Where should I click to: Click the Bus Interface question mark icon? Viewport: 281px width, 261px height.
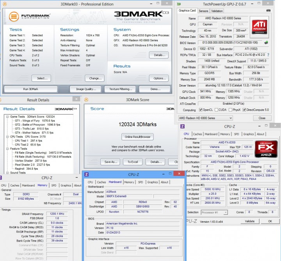[x=268, y=55]
